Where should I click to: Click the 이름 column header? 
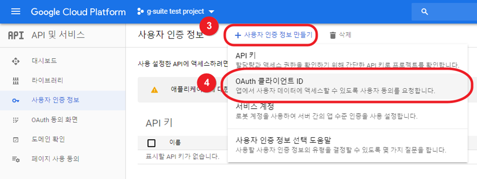coord(175,142)
